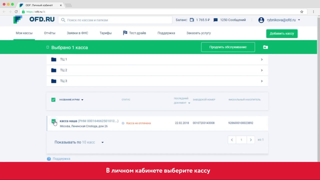Expand the ТЦ 1 folder chevron
This screenshot has width=320, height=180.
pyautogui.click(x=262, y=59)
